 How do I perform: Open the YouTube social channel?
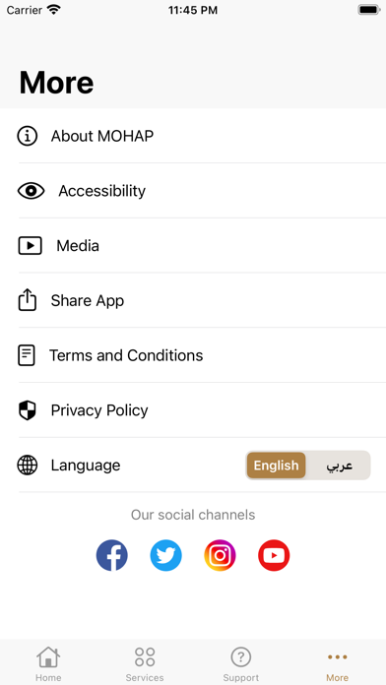(x=274, y=555)
